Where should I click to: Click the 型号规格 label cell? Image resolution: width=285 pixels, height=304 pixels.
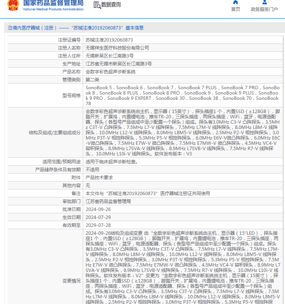click(x=45, y=95)
